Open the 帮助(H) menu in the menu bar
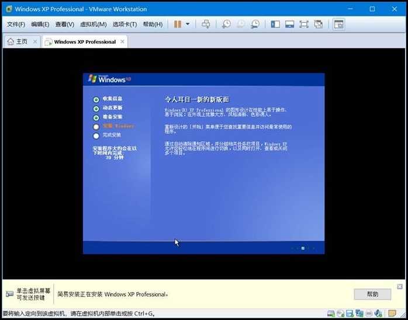This screenshot has width=408, height=320. click(153, 25)
